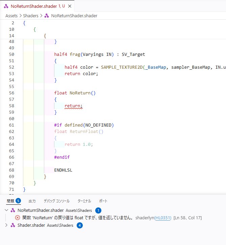Collapse the NoReturnShader.shader problems group

(6, 210)
